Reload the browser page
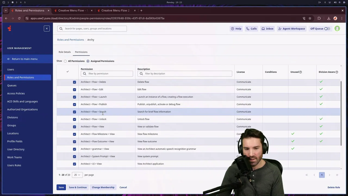The height and width of the screenshot is (196, 348). (x=19, y=18)
